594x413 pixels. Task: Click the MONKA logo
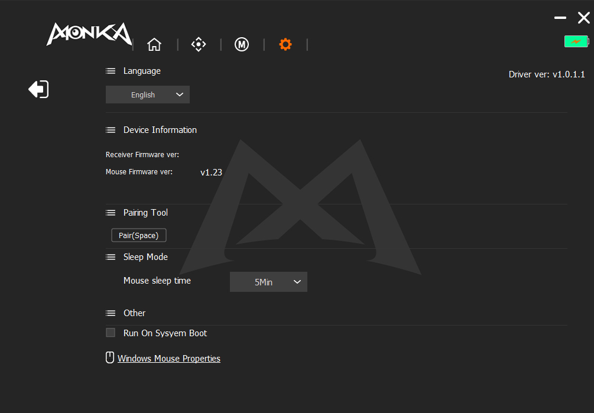coord(89,34)
